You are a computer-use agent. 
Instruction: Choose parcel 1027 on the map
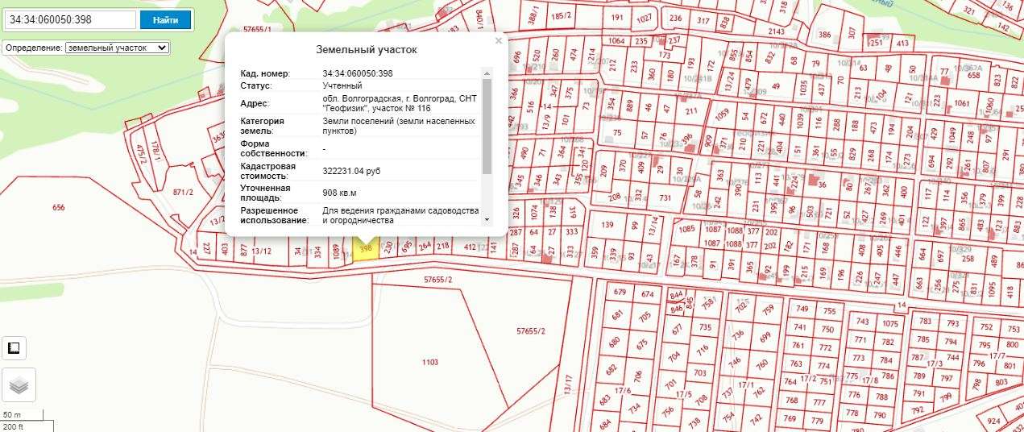pyautogui.click(x=644, y=19)
